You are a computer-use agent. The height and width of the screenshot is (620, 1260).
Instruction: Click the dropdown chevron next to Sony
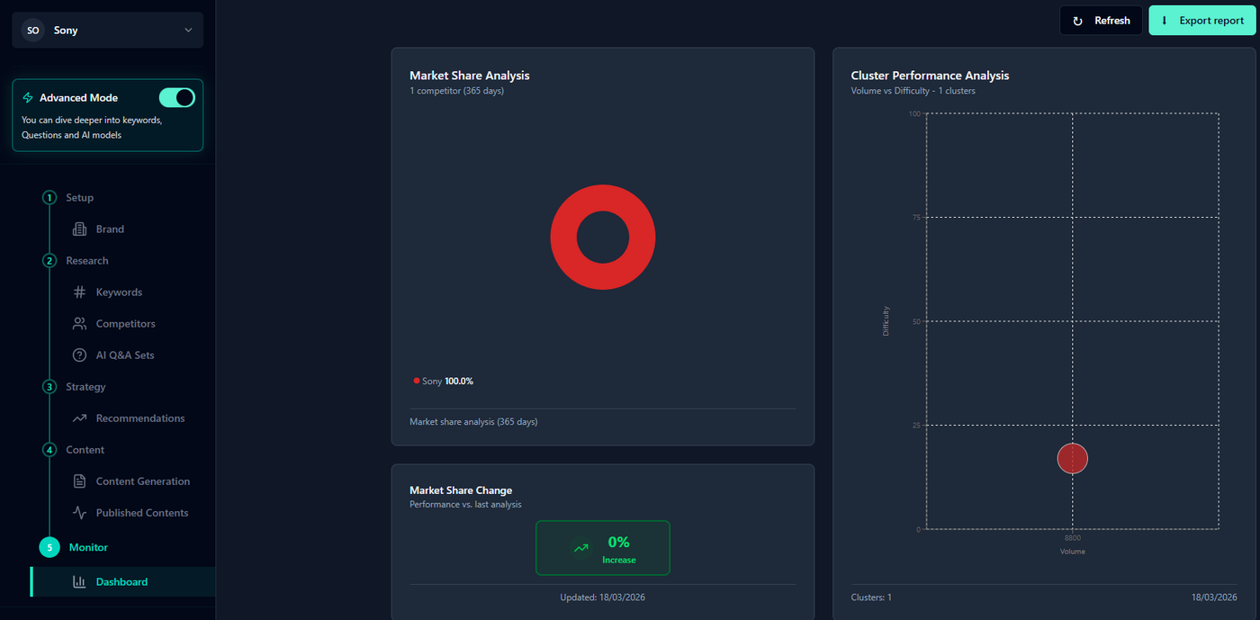point(188,30)
